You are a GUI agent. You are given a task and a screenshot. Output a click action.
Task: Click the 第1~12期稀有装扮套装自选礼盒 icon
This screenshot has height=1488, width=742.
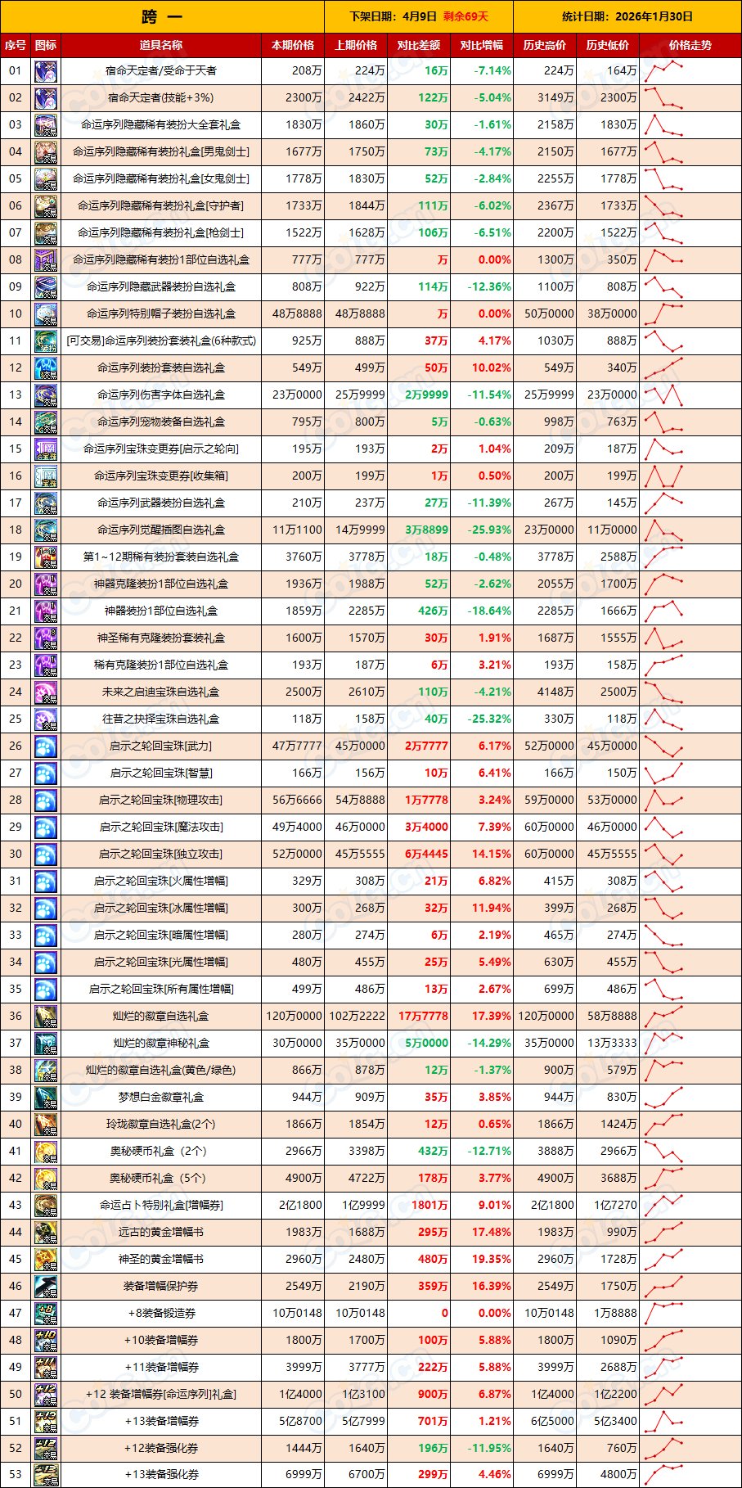click(46, 557)
